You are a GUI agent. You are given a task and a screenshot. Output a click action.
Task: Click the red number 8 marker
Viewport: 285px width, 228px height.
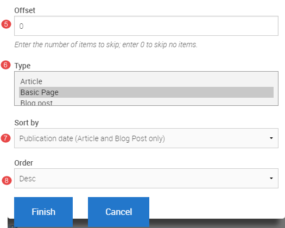7,180
